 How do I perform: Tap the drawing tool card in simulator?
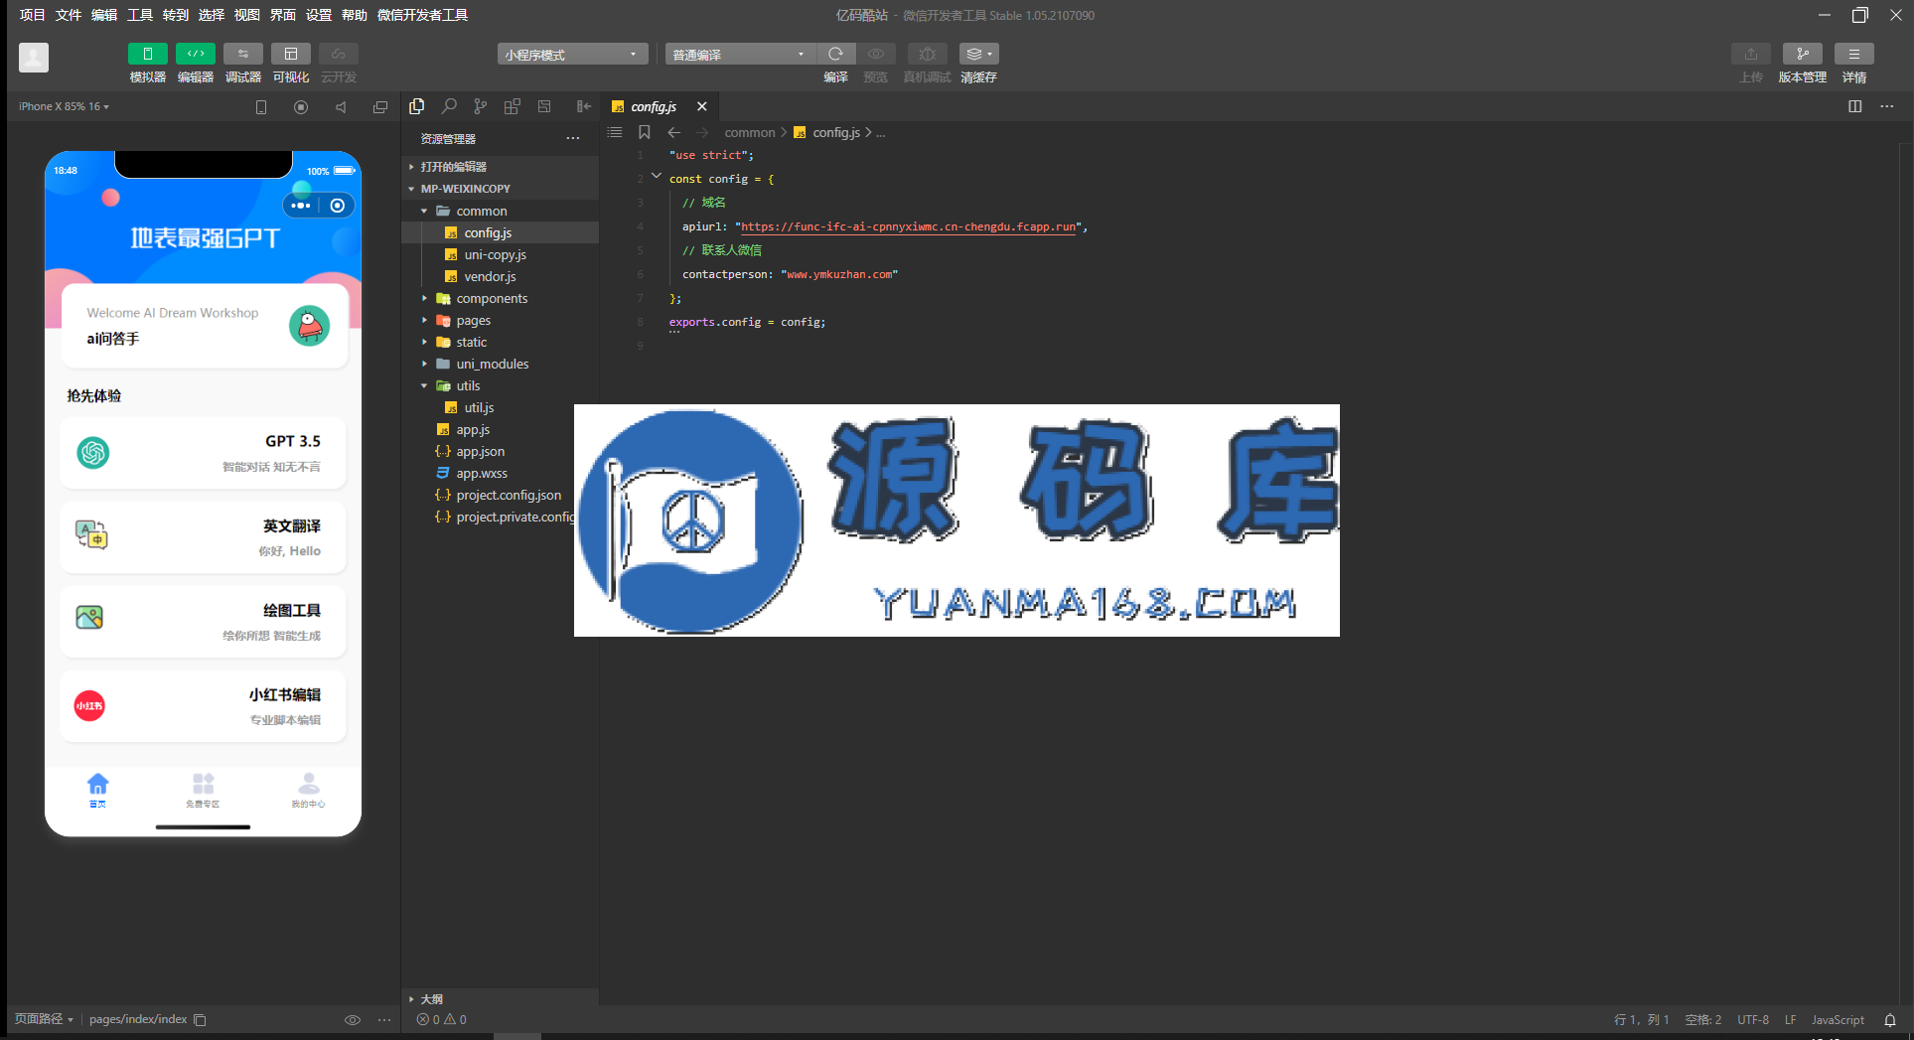pos(203,622)
